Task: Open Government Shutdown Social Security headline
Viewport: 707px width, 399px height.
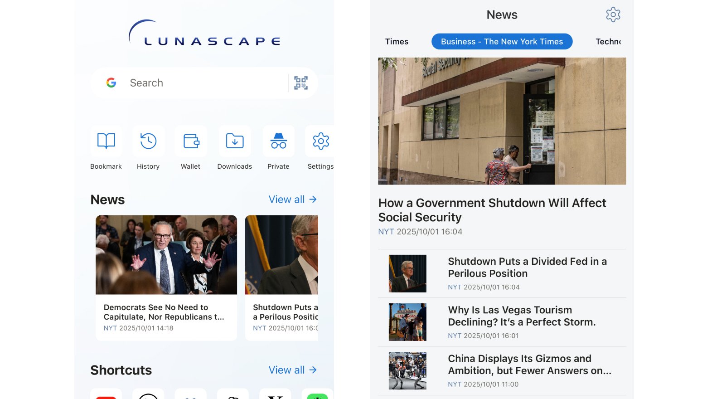Action: (x=492, y=210)
